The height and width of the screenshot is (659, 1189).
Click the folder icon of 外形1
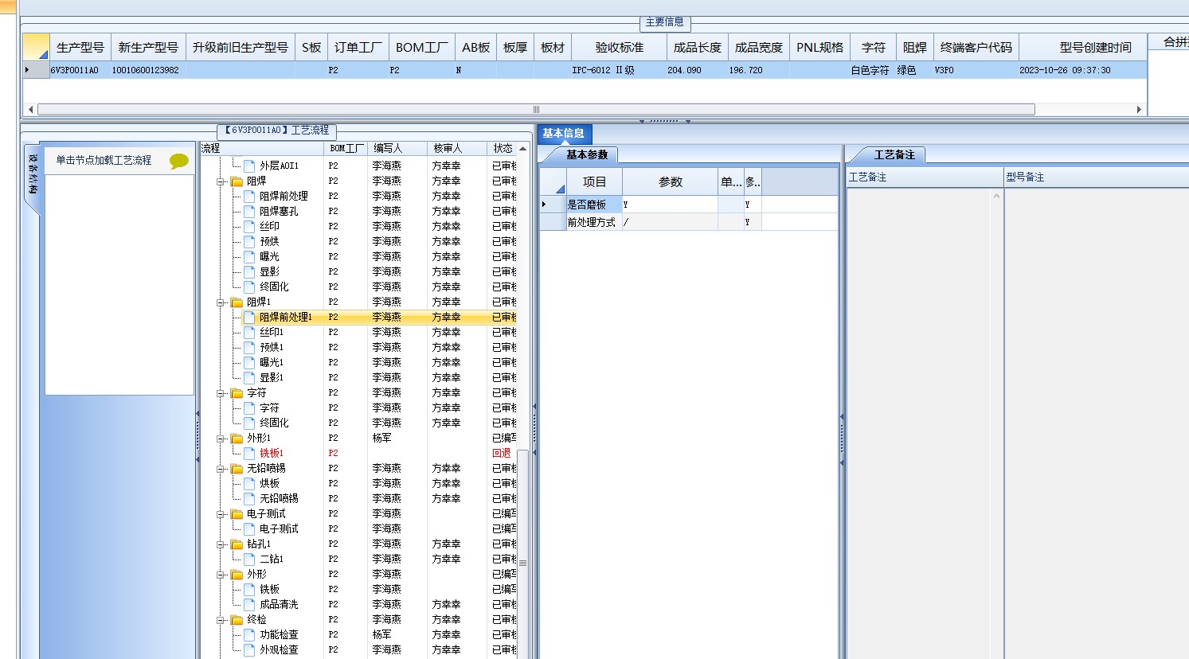(x=237, y=438)
